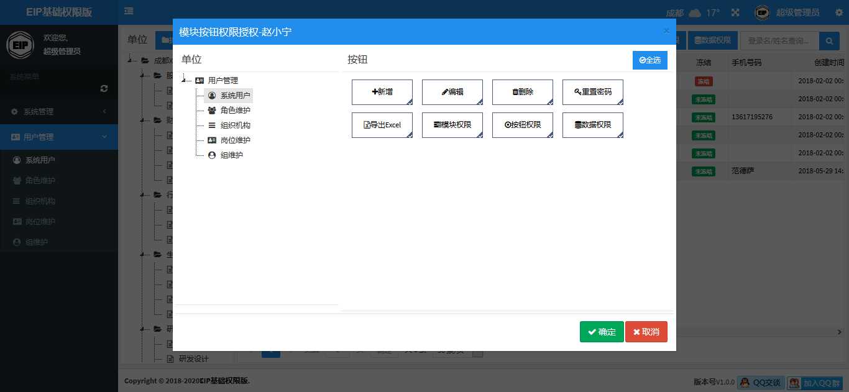Click the refresh icon beside 系统菜单
The height and width of the screenshot is (392, 849).
104,89
